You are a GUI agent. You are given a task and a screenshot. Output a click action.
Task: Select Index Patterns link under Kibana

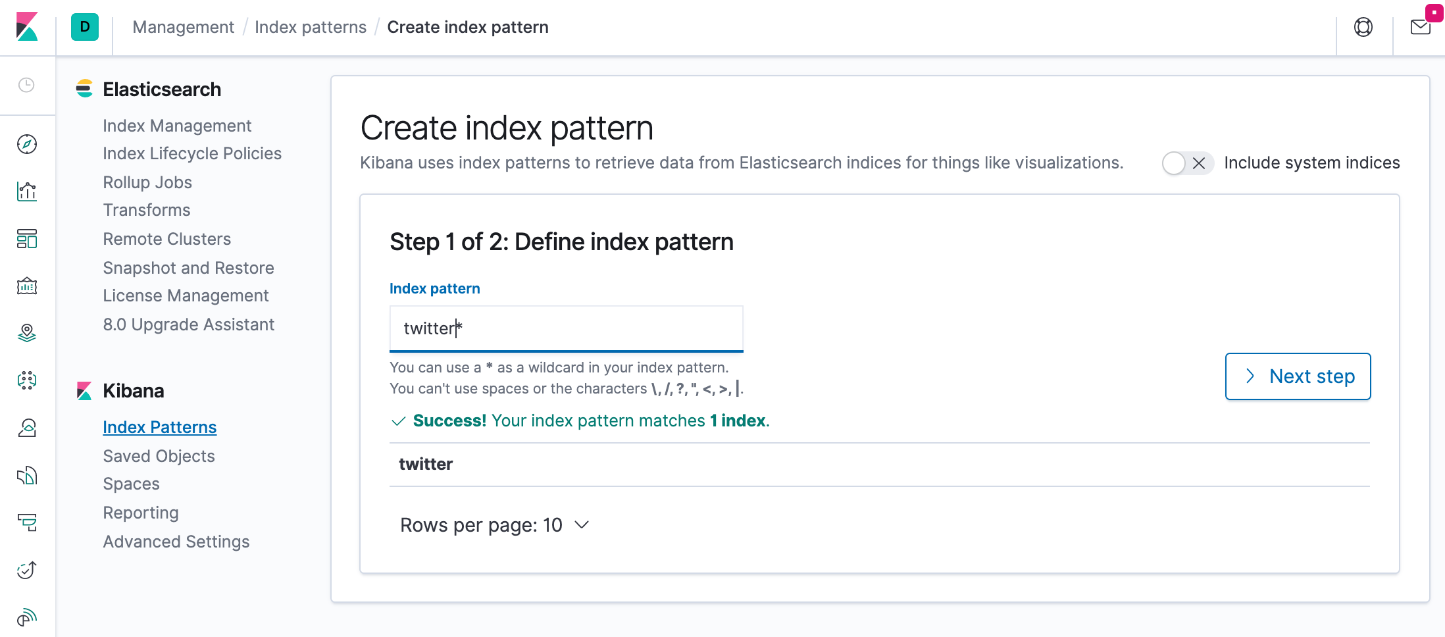pos(160,427)
